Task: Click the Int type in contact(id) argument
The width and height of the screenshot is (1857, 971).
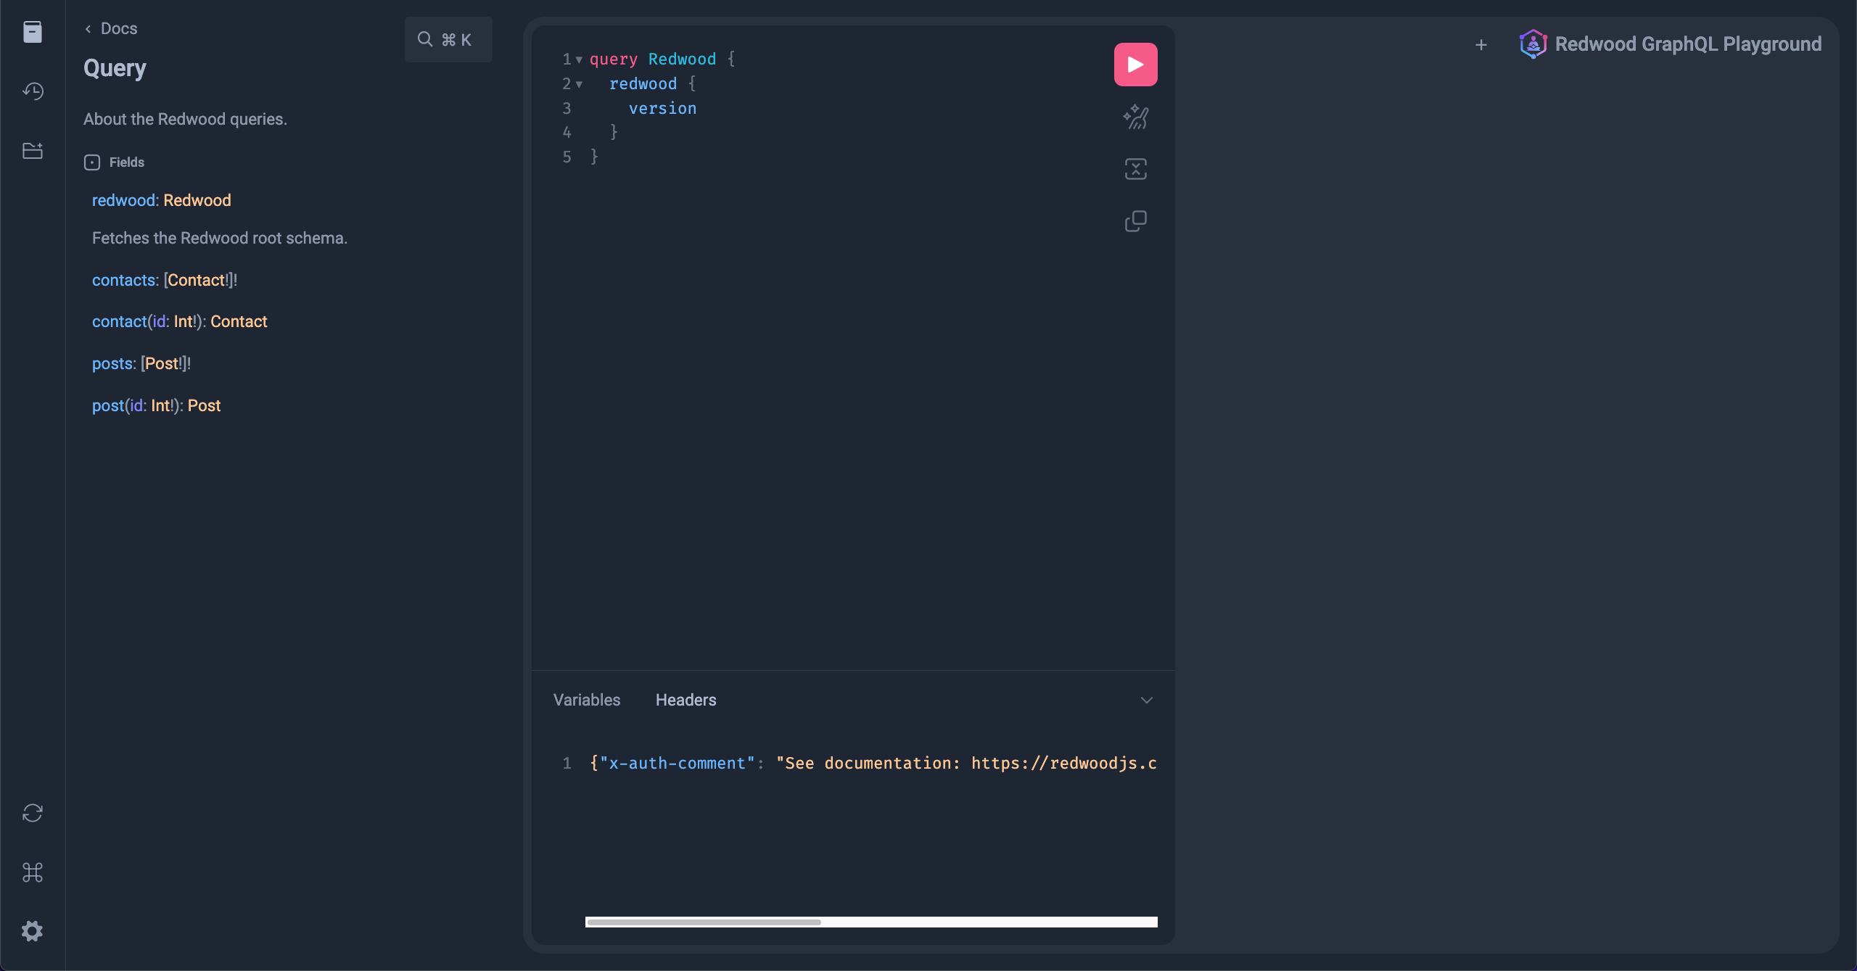Action: pyautogui.click(x=183, y=321)
